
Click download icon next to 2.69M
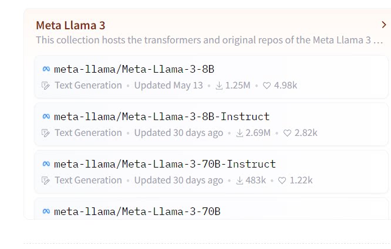pyautogui.click(x=240, y=133)
